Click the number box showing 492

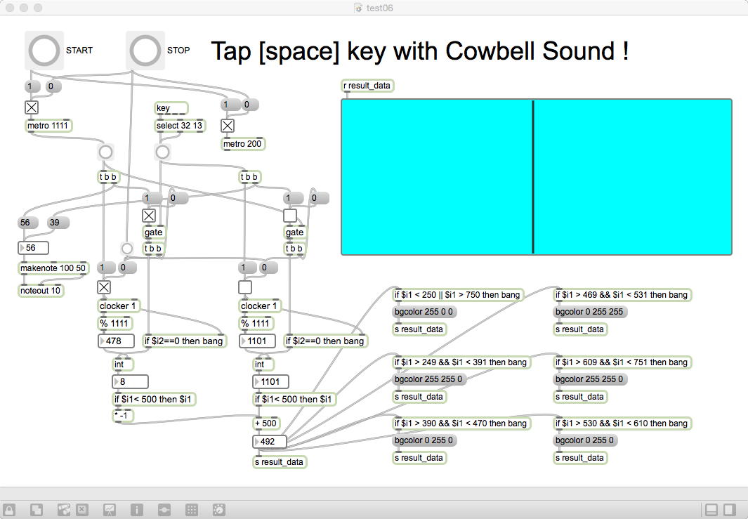coord(270,442)
